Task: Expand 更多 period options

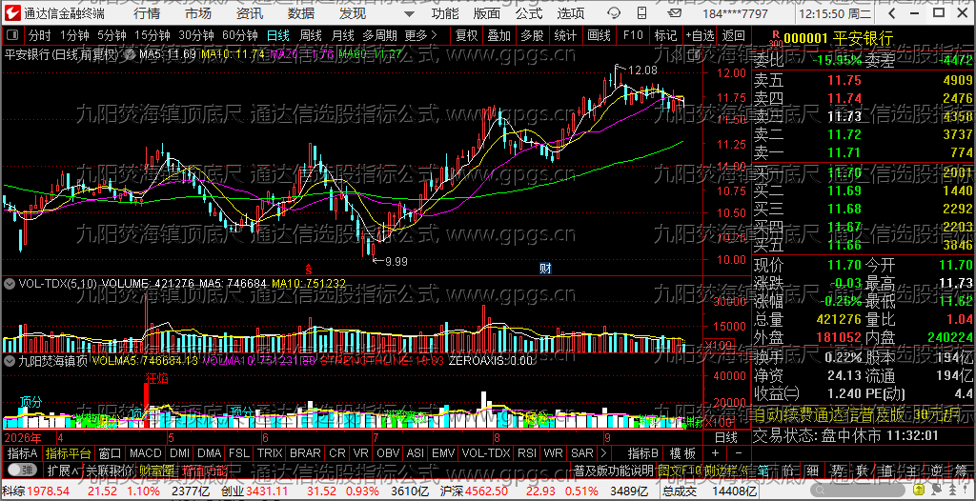Action: click(420, 35)
